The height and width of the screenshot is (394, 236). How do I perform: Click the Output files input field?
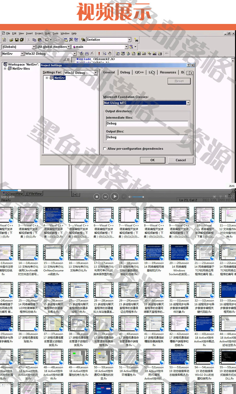pyautogui.click(x=147, y=137)
